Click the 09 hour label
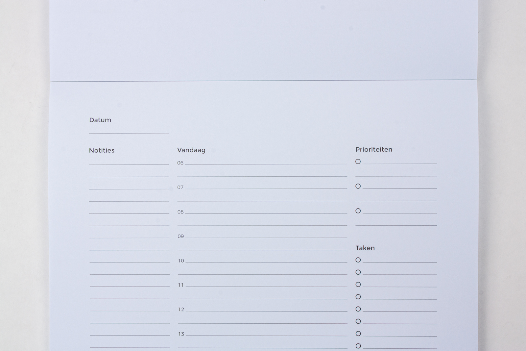This screenshot has height=351, width=526. [180, 236]
